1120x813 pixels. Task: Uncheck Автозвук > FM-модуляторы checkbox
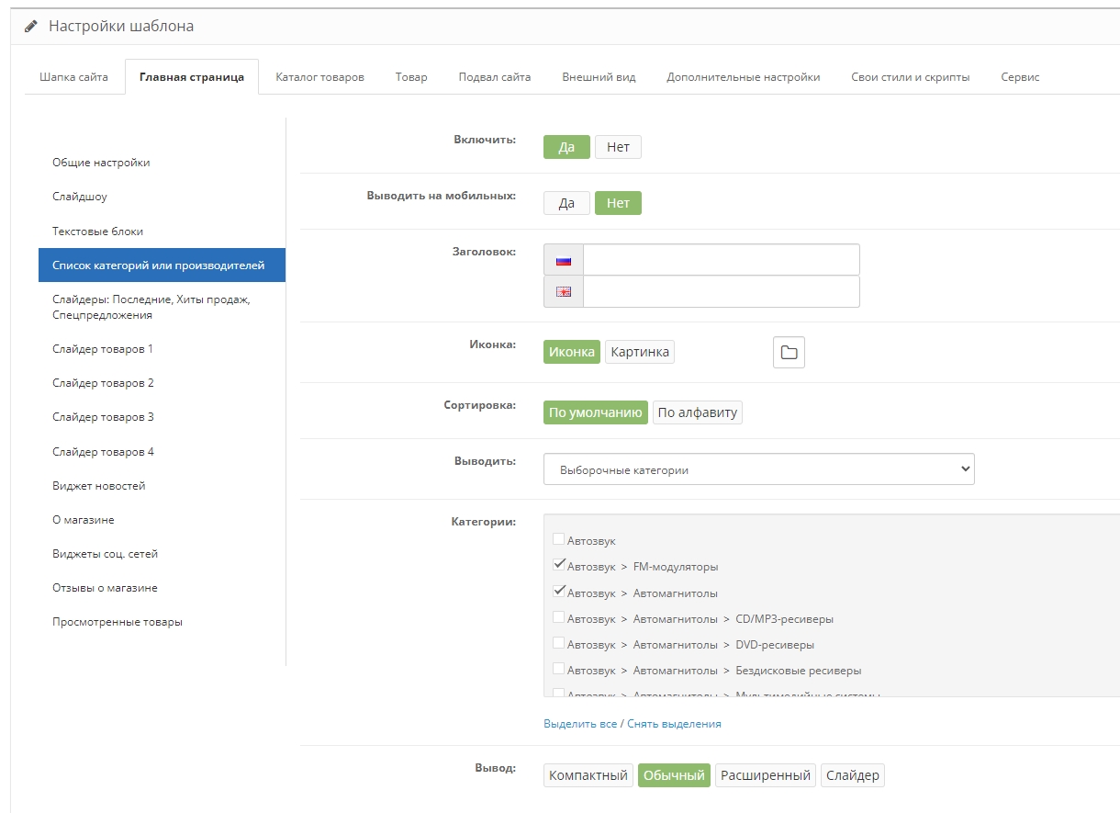[x=559, y=566]
